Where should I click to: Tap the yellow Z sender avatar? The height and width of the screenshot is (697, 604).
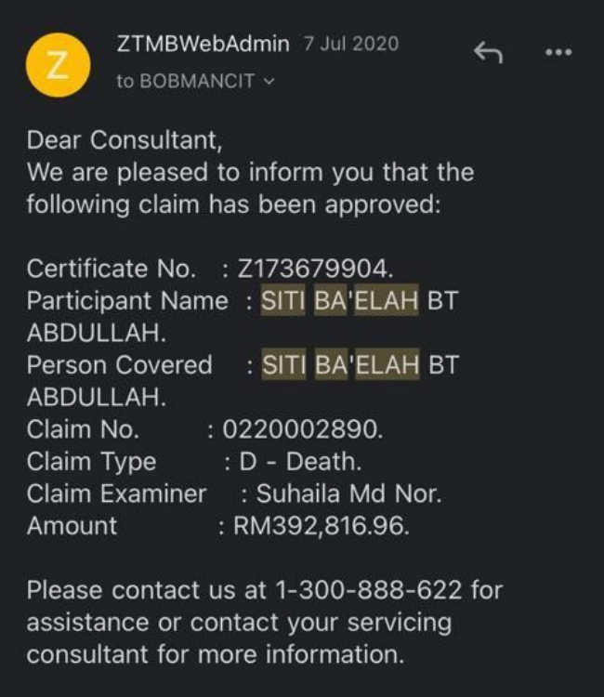pos(59,63)
